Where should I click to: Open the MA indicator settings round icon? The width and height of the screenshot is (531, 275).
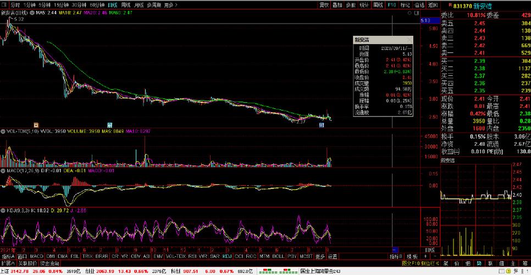[32, 13]
